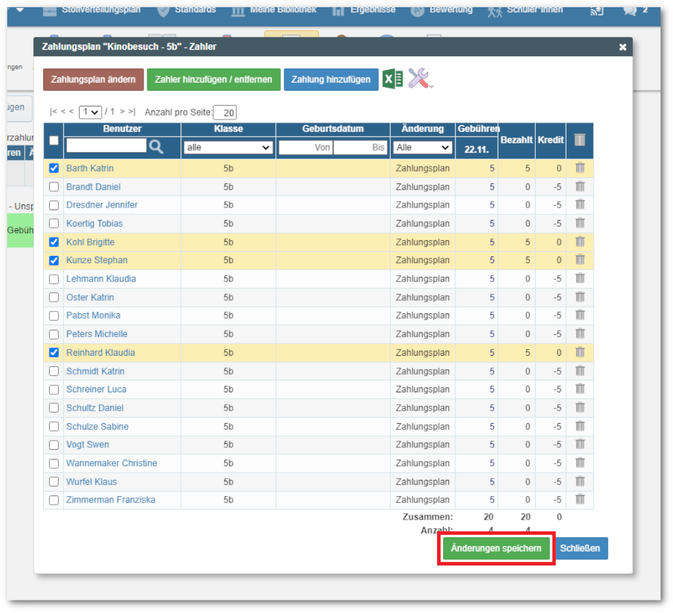Click Gebühren value 5 for Schmidt Katrin

tap(492, 371)
